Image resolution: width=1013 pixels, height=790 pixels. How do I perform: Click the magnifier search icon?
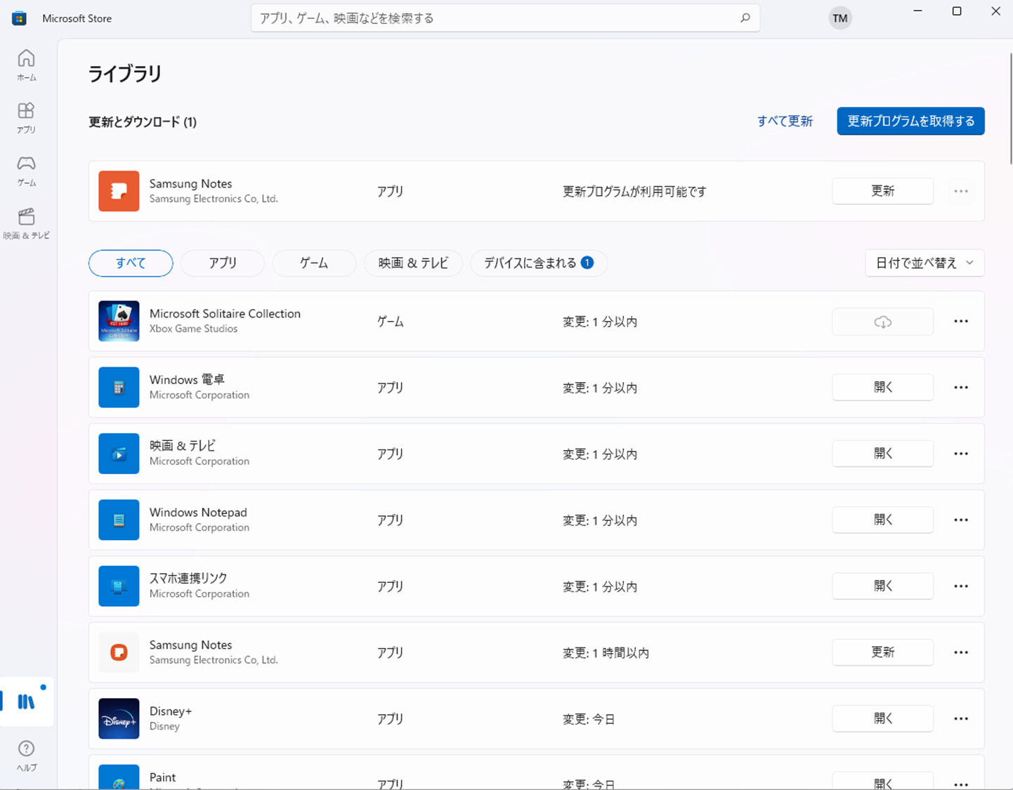click(745, 18)
